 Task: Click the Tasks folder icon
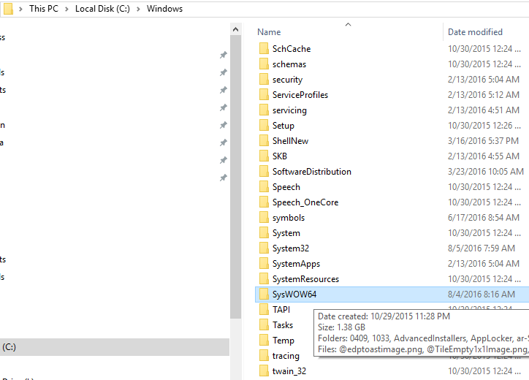pyautogui.click(x=264, y=325)
